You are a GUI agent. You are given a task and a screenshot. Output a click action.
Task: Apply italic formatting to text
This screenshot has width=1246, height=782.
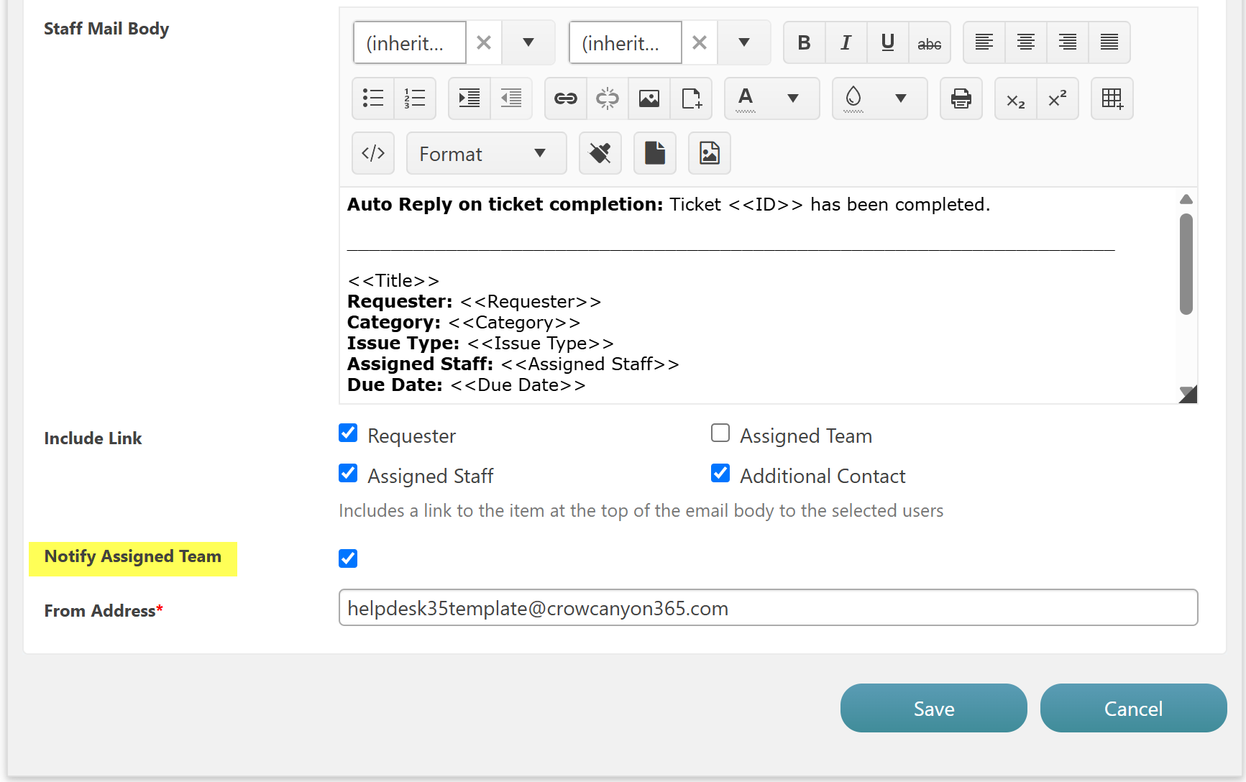(x=846, y=43)
